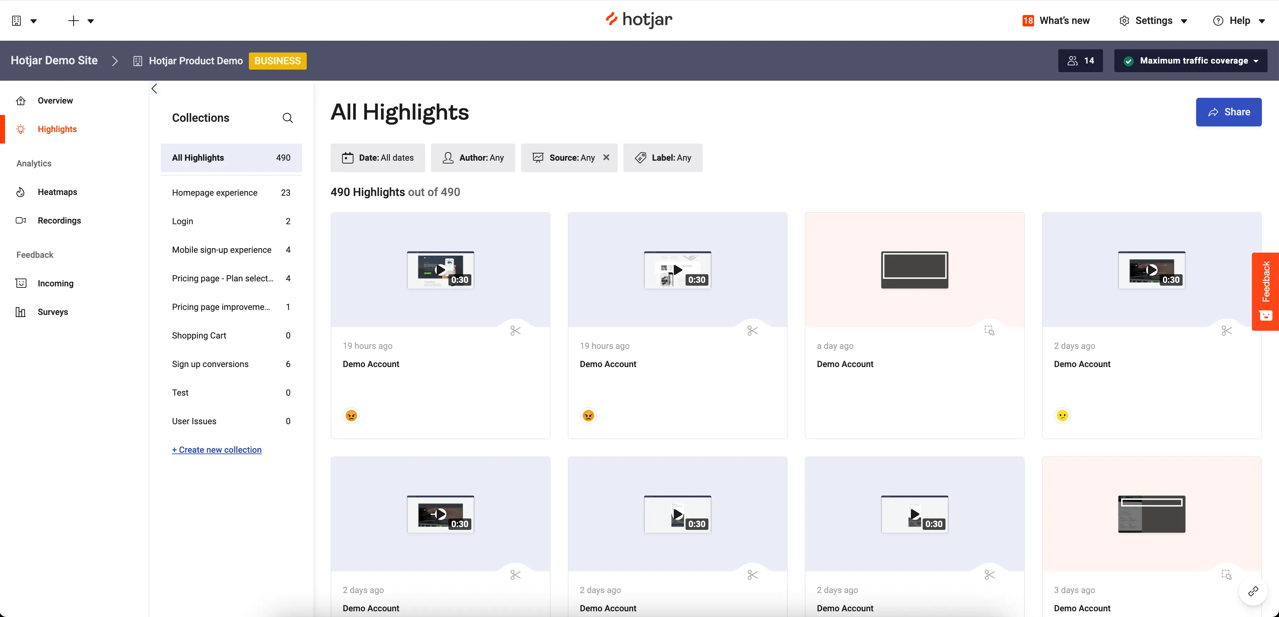This screenshot has width=1279, height=617.
Task: Click the Heatmaps flame icon
Action: click(x=20, y=192)
